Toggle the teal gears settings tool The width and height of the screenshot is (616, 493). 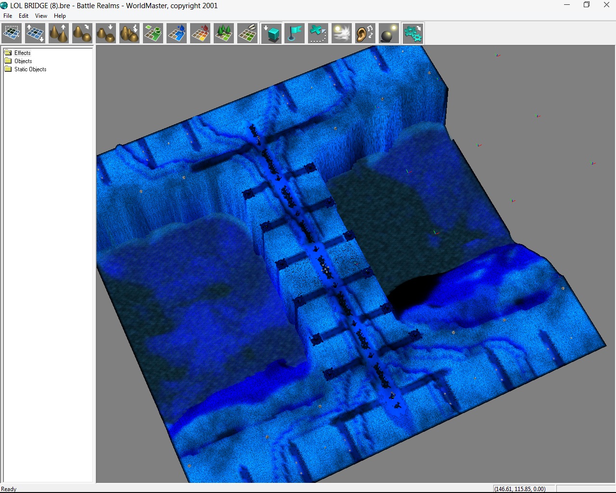(x=413, y=34)
